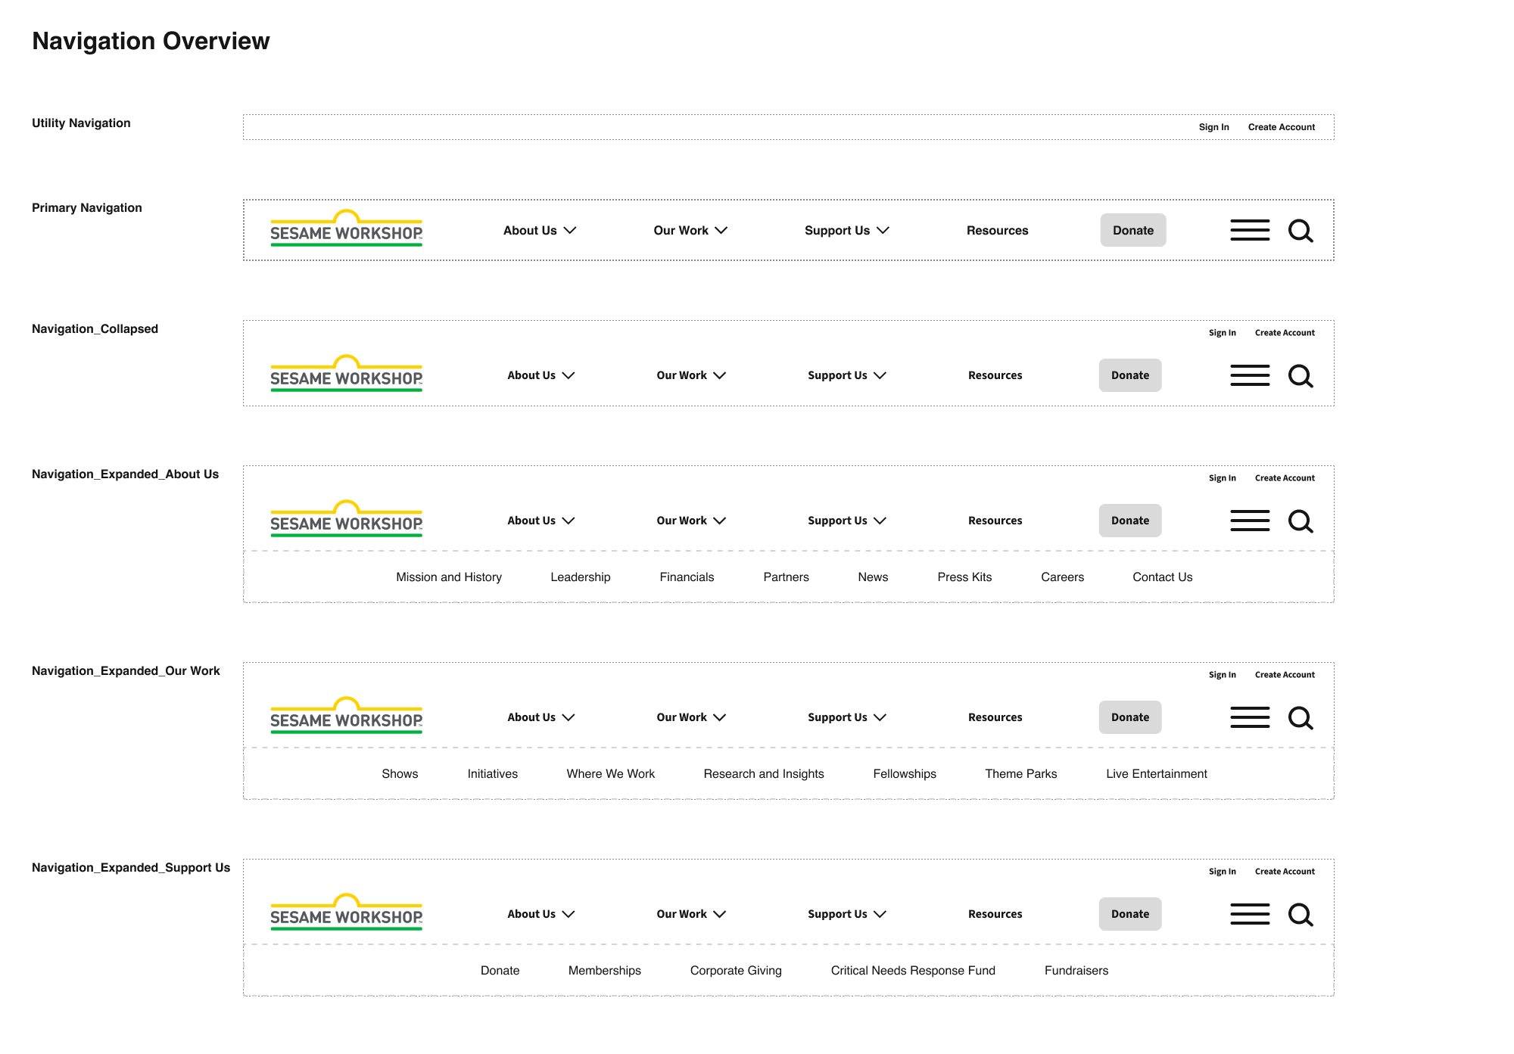This screenshot has width=1514, height=1054.
Task: Open Contact Us submenu link
Action: [1162, 577]
